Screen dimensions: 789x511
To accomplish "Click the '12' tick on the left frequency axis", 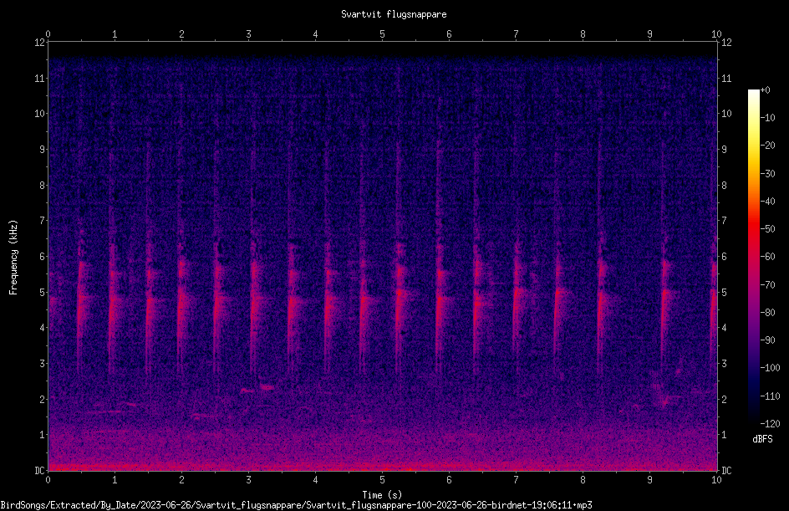I will 39,43.
